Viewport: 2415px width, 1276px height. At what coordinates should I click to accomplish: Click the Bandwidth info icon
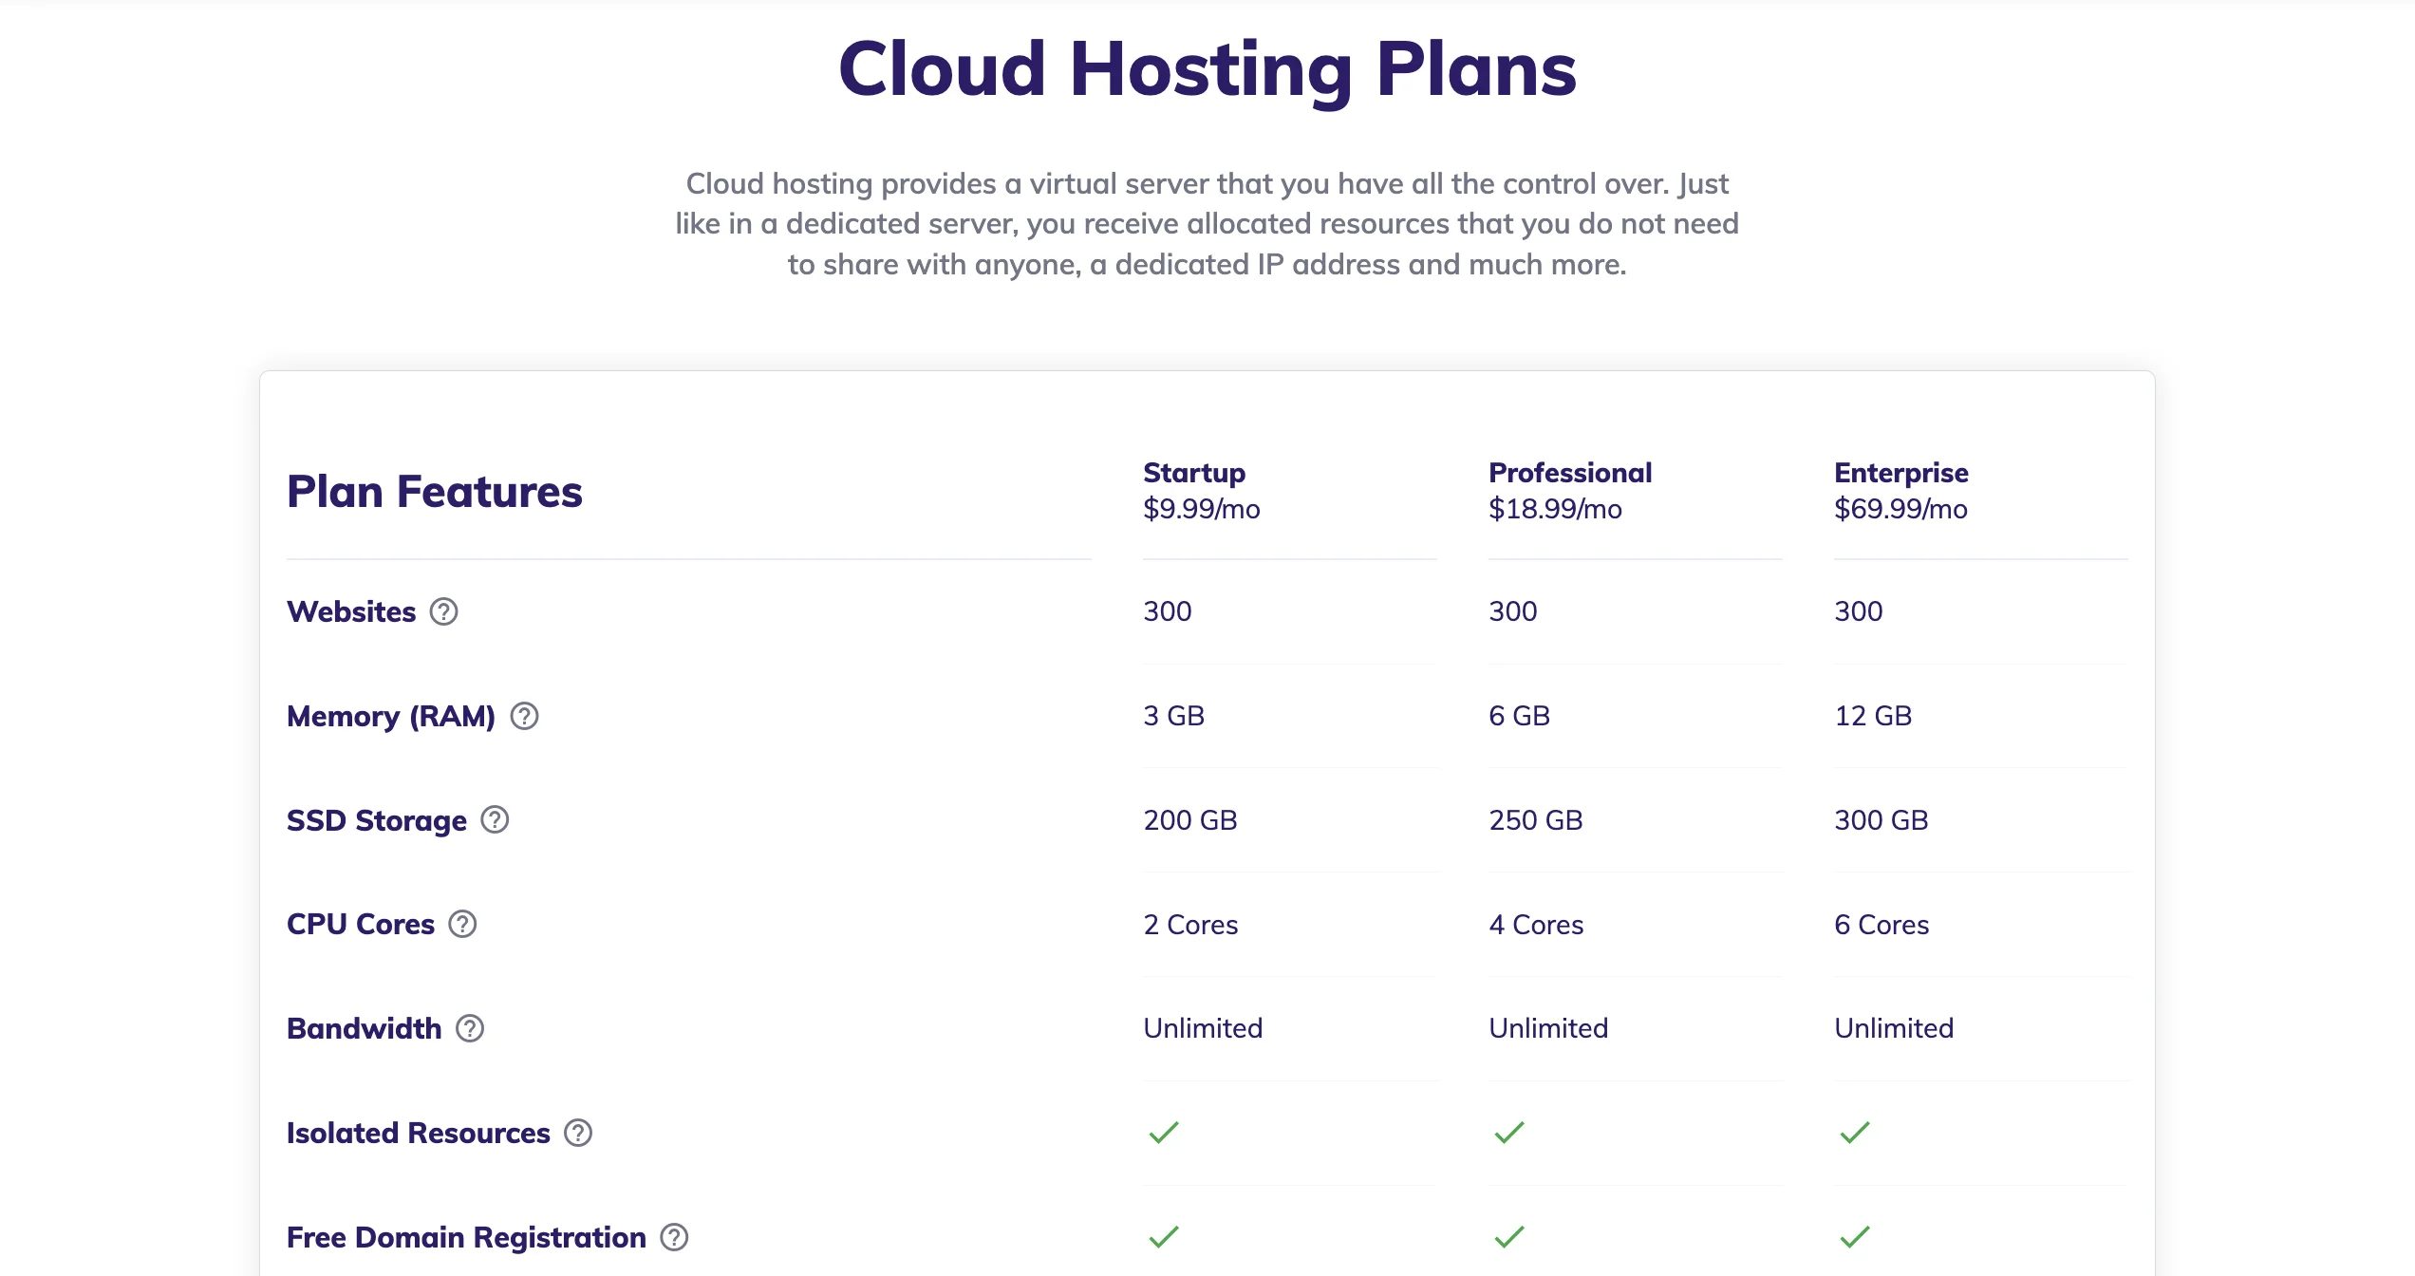pyautogui.click(x=473, y=1028)
